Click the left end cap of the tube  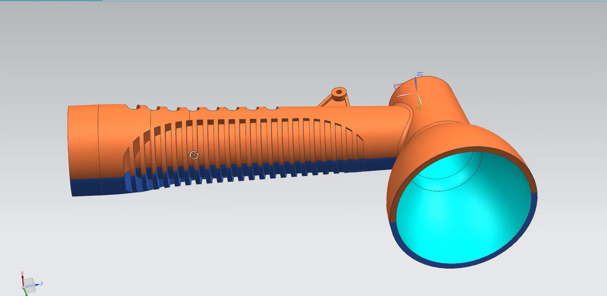[81, 146]
